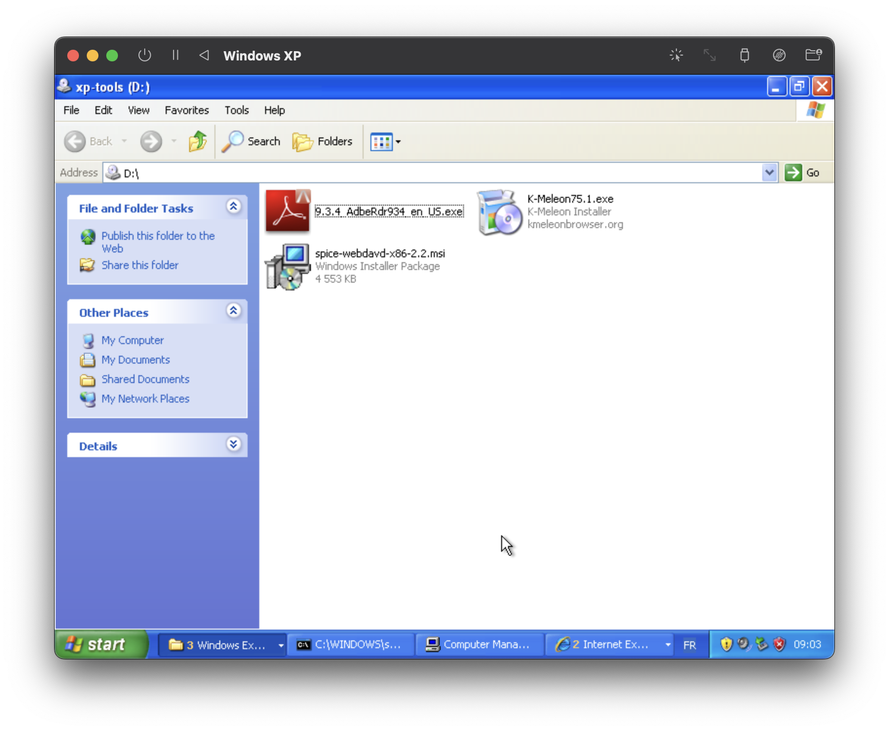Open Forward history dropdown arrow

pos(174,141)
